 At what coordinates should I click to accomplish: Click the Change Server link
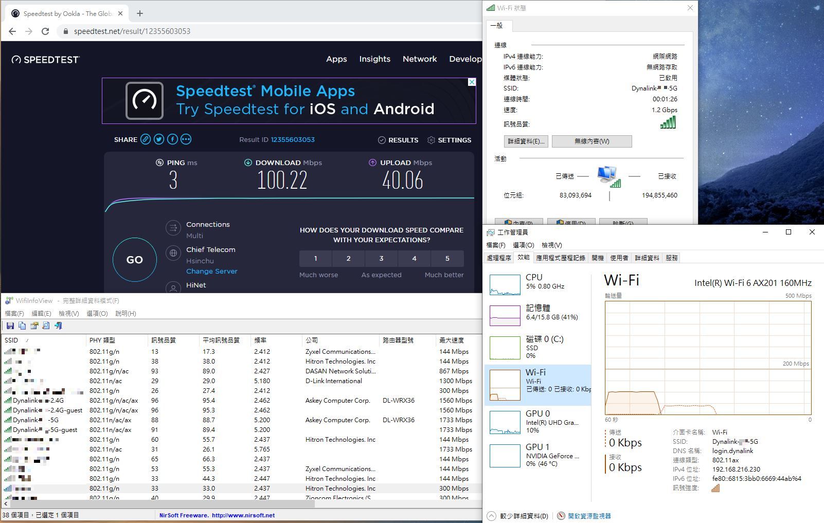coord(212,271)
